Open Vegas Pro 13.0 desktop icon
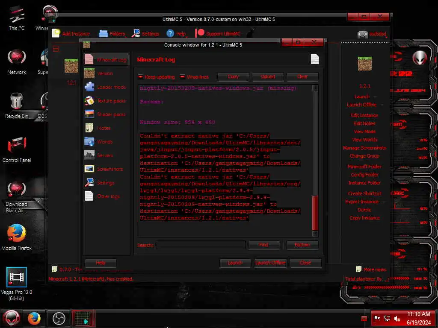The image size is (438, 328). click(x=17, y=277)
